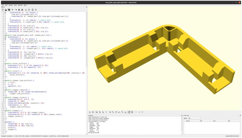Close the Console panel
This screenshot has height=138, width=242.
[182, 116]
